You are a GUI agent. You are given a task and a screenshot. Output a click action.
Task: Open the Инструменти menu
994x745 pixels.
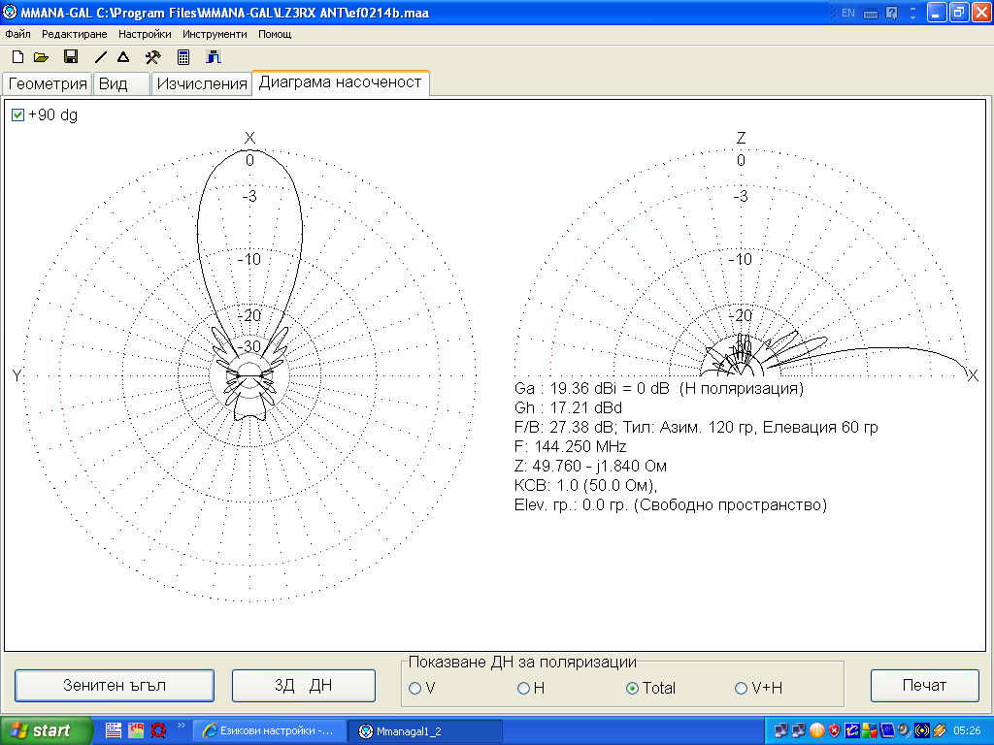(x=215, y=34)
